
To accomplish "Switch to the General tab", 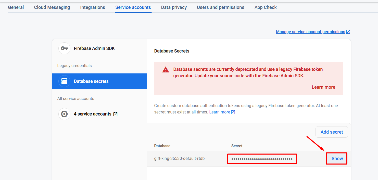I will tap(16, 7).
